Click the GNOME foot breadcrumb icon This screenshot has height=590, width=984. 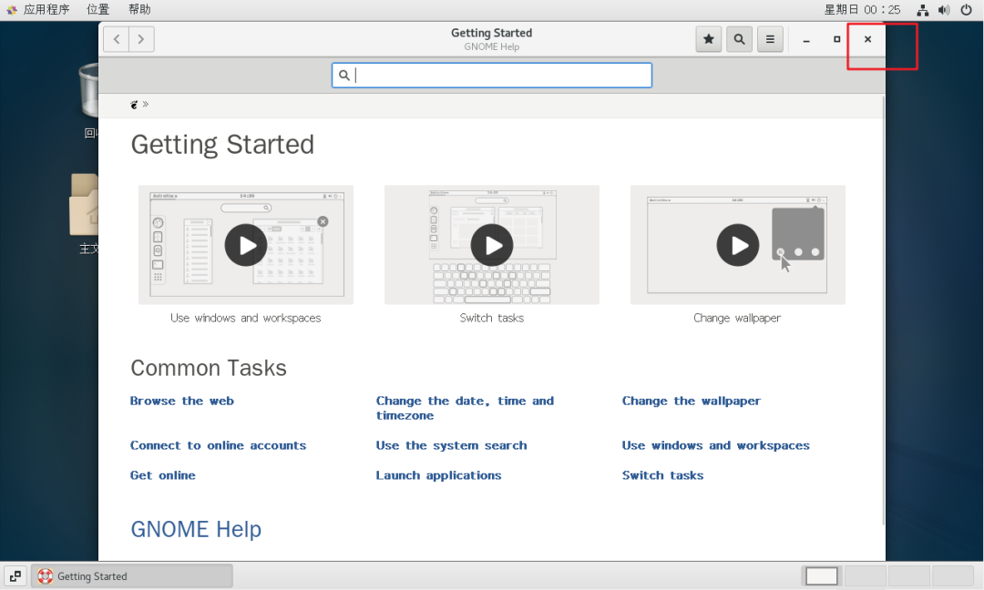pos(134,105)
